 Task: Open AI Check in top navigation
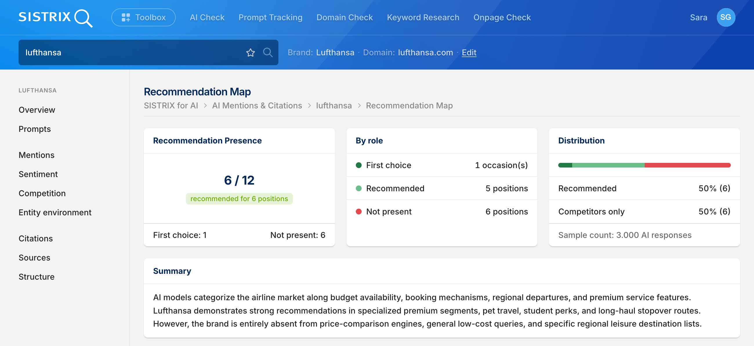tap(207, 18)
